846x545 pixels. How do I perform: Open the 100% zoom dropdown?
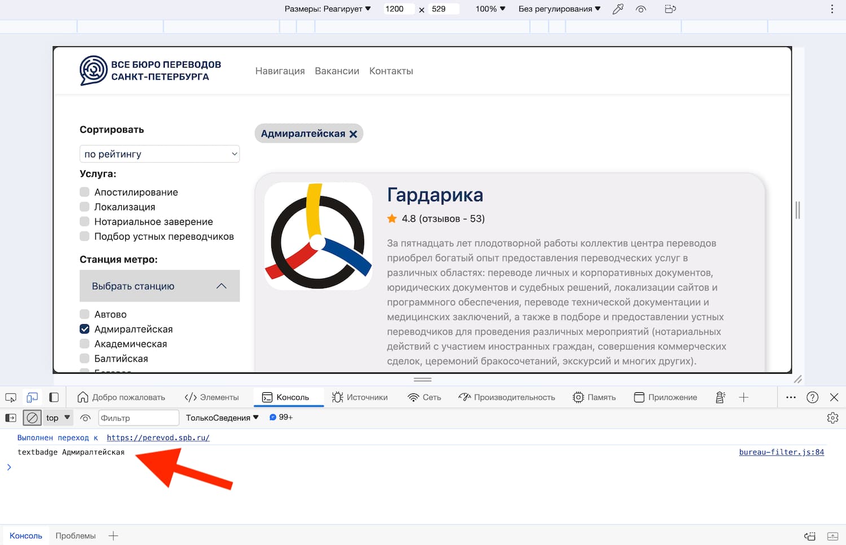(490, 9)
